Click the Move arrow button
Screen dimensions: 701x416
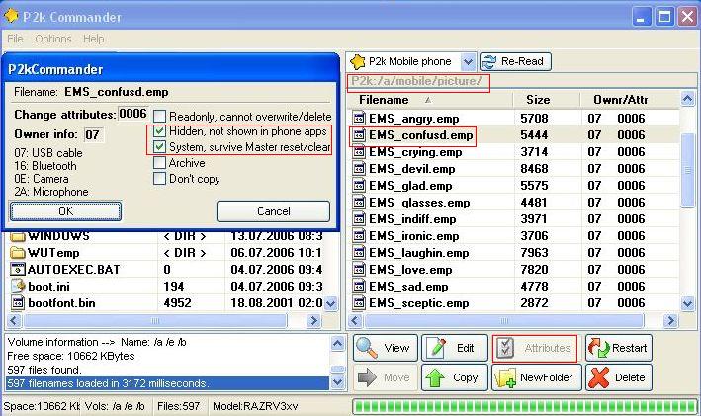pyautogui.click(x=386, y=377)
